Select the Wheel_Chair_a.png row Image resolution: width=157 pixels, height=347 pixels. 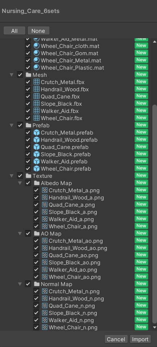click(x=75, y=227)
